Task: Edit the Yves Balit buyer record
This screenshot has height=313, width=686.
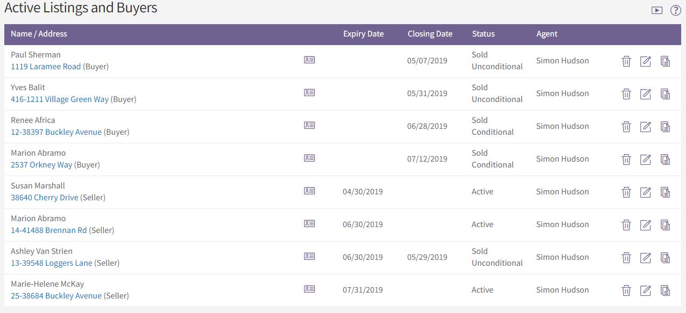Action: click(646, 94)
